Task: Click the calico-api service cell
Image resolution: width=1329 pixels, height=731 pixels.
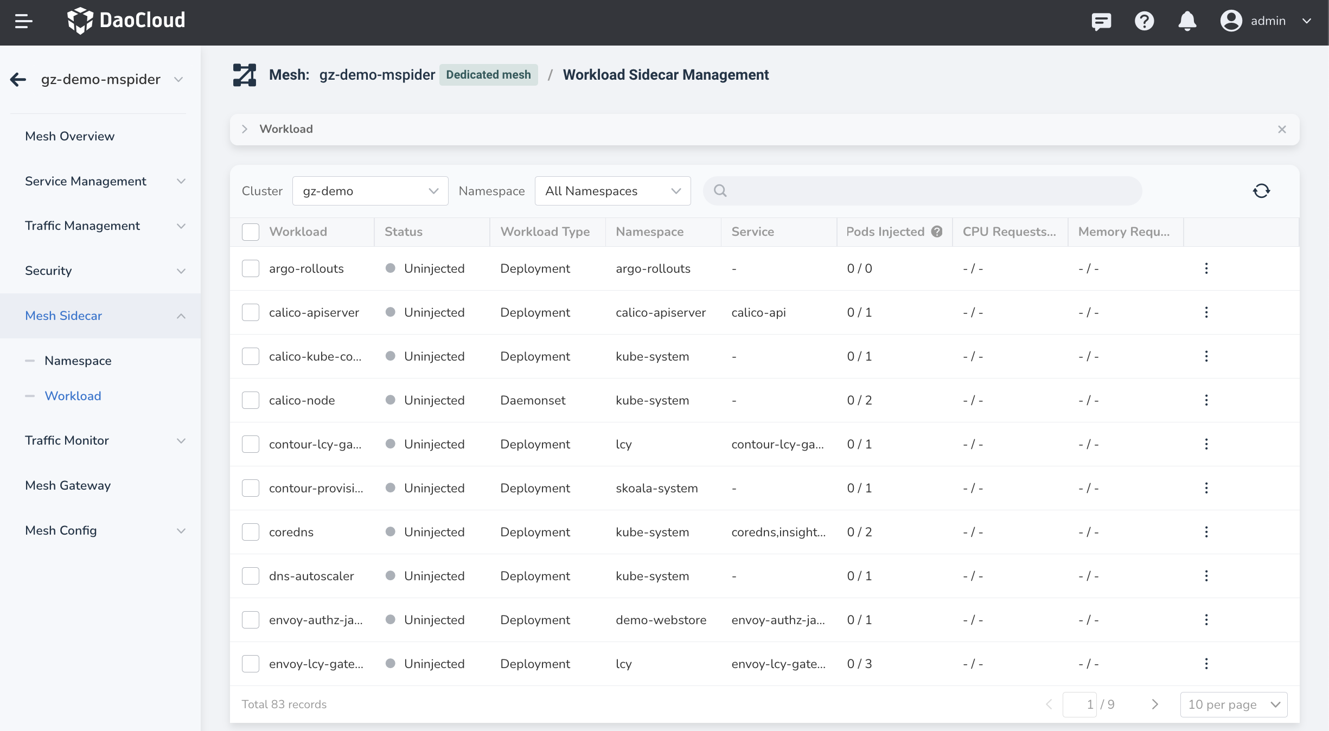Action: (758, 312)
